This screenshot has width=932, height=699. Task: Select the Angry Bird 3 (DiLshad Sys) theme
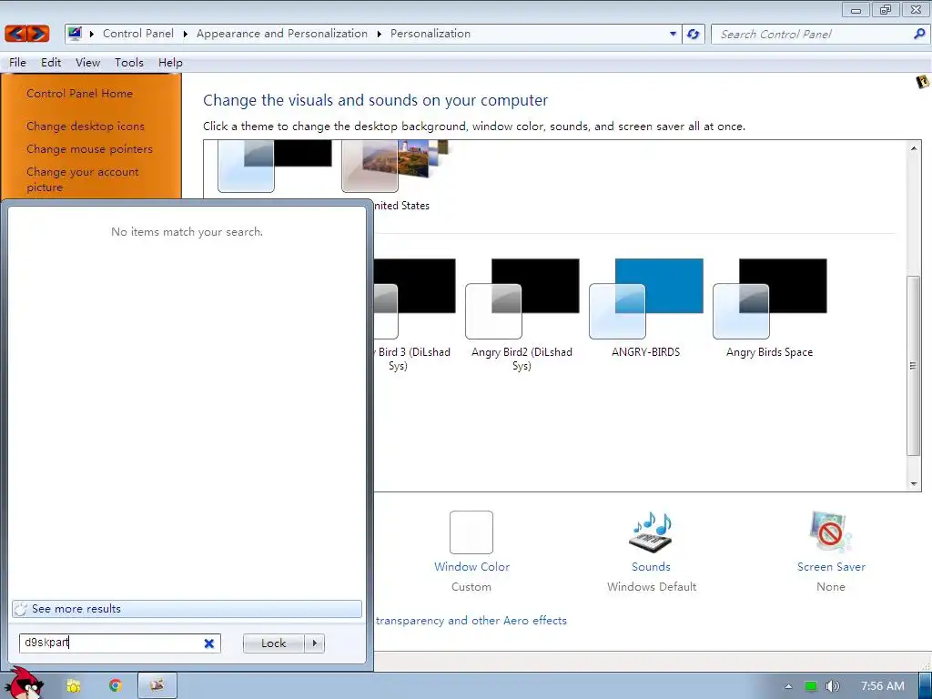click(414, 315)
